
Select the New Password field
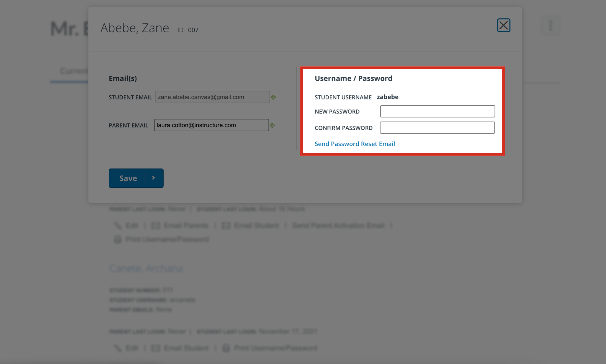click(437, 111)
